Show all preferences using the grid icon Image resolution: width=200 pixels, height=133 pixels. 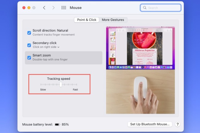64,8
